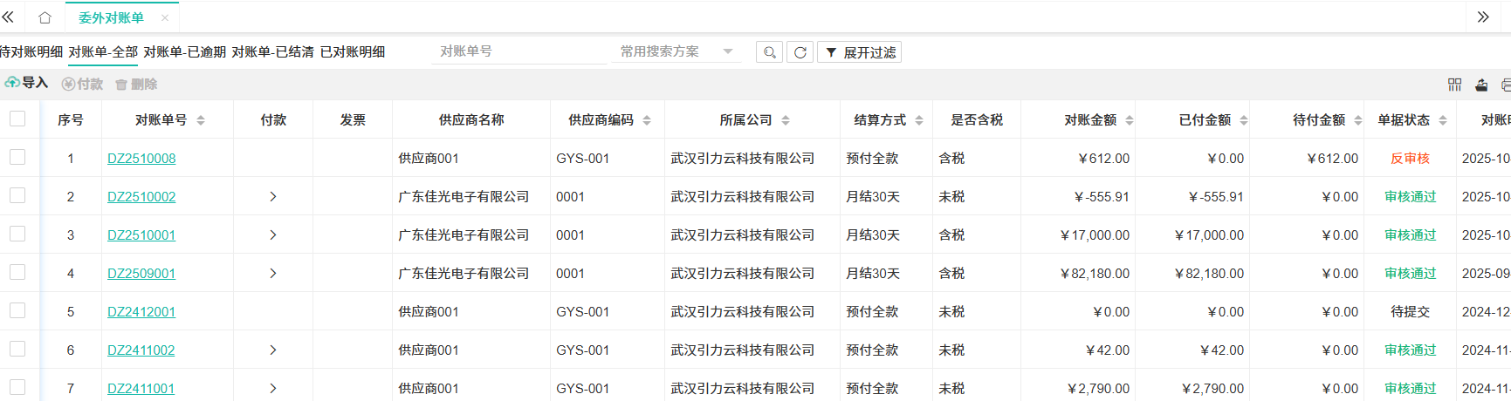Click the home icon tab
1511x401 pixels.
point(45,17)
